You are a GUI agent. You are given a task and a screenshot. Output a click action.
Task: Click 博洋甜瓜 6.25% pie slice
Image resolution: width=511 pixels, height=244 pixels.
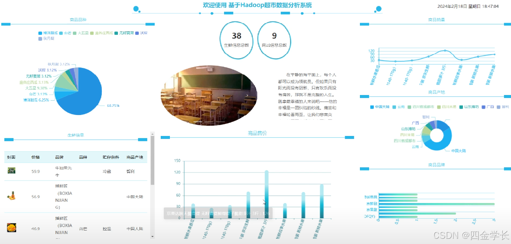click(64, 95)
